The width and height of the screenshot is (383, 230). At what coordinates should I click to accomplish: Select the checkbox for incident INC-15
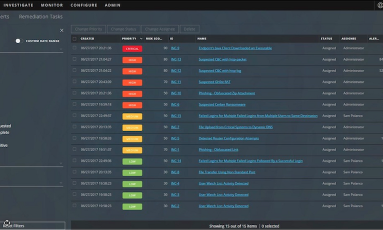75,116
